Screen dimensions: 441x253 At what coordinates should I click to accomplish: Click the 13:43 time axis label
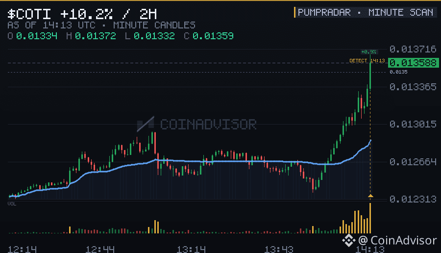(x=279, y=250)
